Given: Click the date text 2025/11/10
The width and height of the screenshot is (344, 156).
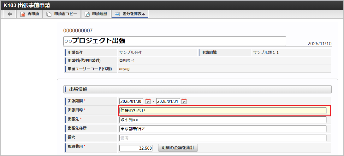Looking at the screenshot, I should pos(319,43).
